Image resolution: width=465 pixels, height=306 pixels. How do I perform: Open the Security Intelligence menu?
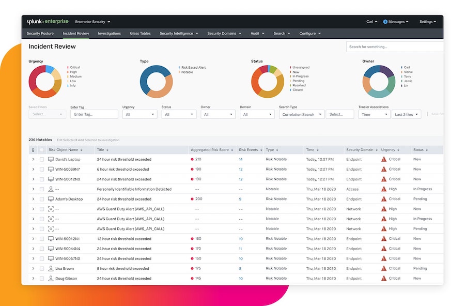pos(179,34)
